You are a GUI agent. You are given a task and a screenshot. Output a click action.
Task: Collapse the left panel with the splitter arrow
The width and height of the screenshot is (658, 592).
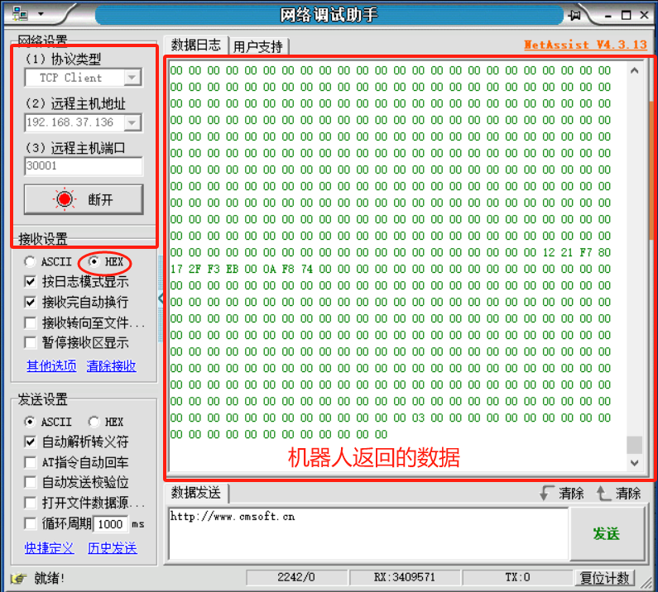click(161, 298)
